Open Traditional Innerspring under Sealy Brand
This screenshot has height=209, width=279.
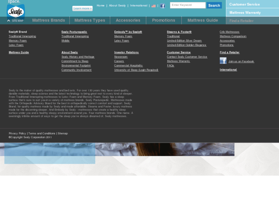22,36
